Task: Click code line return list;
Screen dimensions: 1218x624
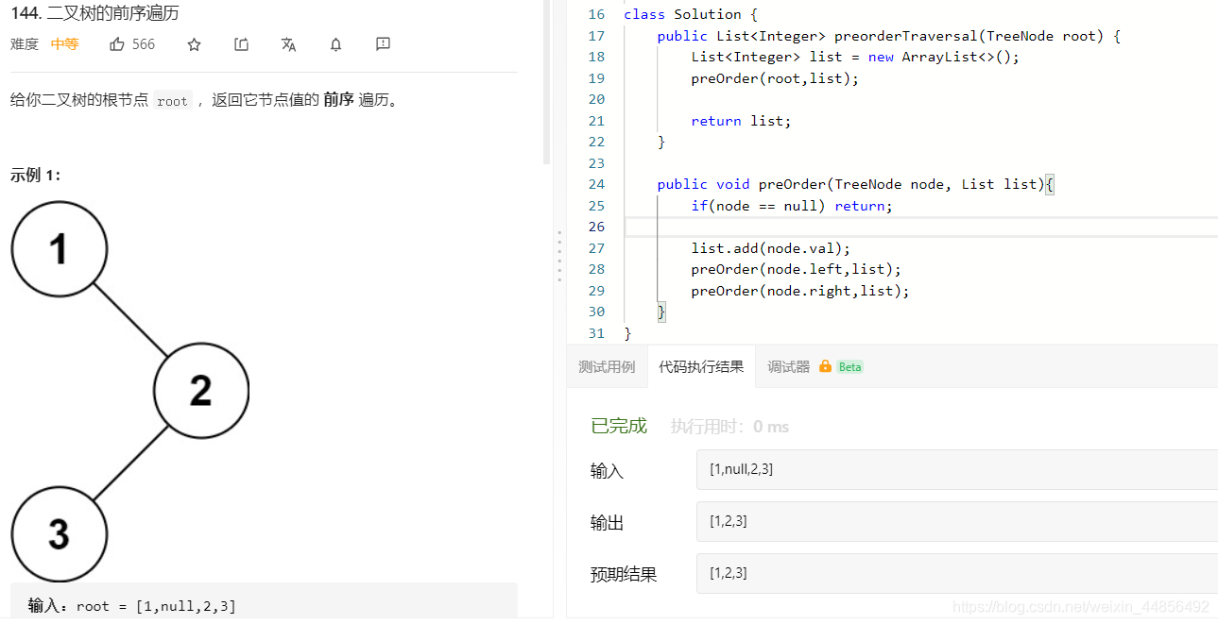Action: click(741, 121)
